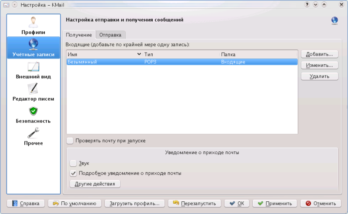
Task: Open the Профили section in the sidebar
Action: click(33, 26)
